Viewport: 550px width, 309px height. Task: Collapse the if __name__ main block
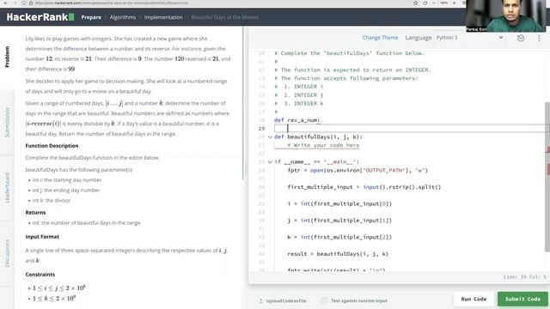click(x=270, y=162)
